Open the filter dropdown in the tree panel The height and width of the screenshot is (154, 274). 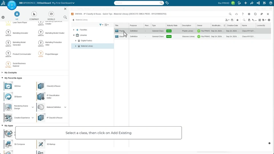click(101, 25)
